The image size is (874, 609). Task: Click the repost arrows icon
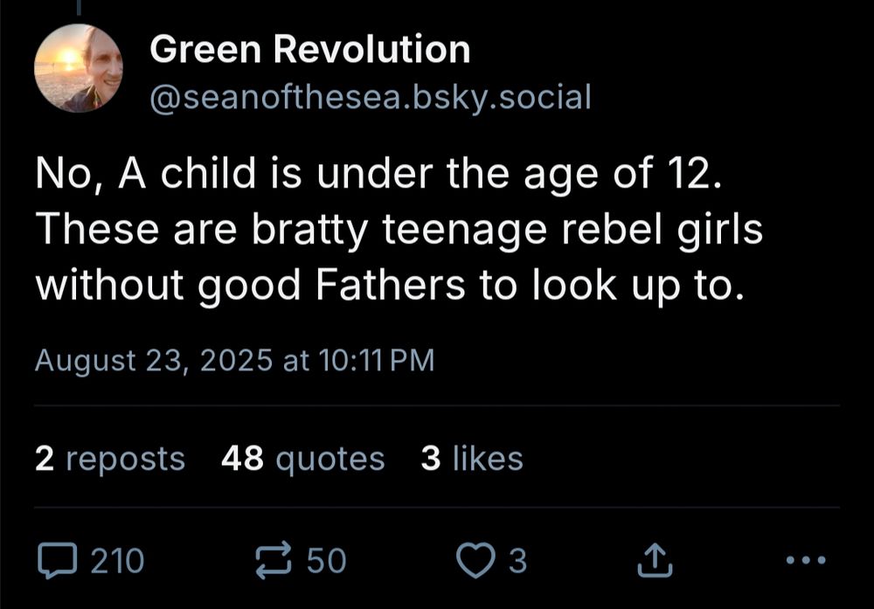(x=270, y=560)
